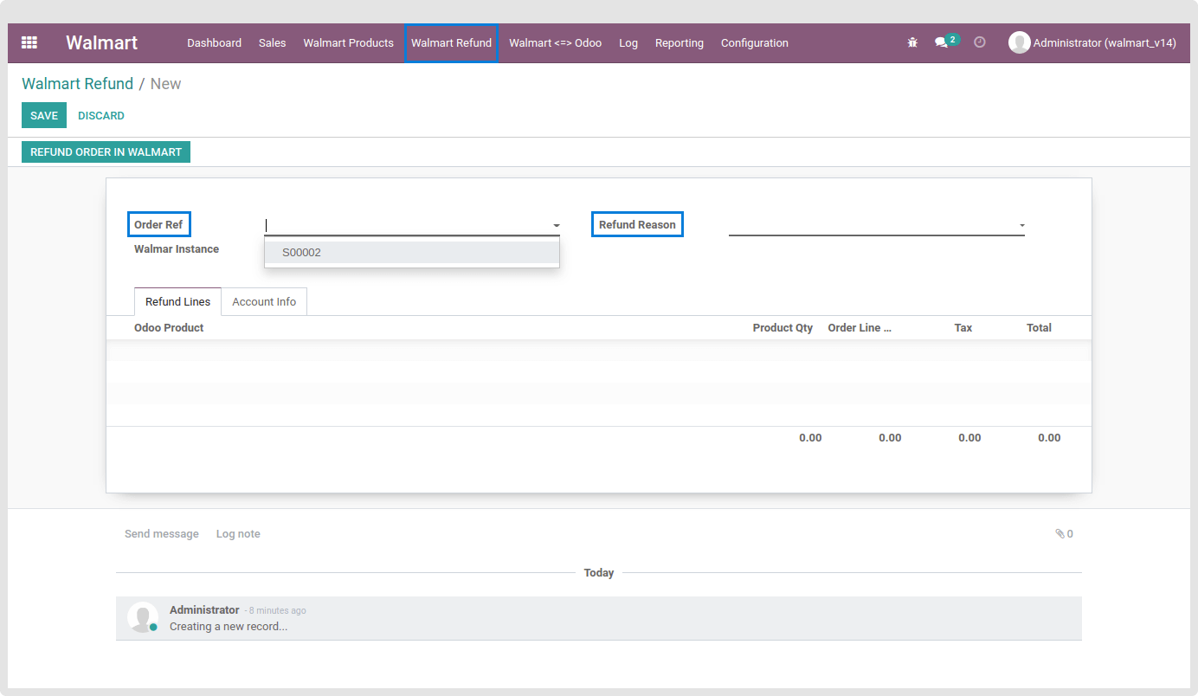This screenshot has width=1198, height=696.
Task: Click the Order Line column header
Action: (860, 328)
